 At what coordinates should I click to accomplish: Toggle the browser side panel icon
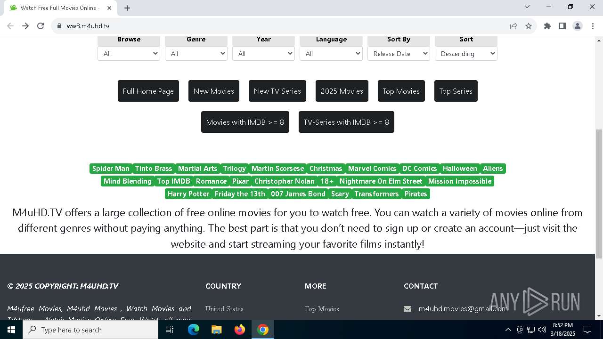pyautogui.click(x=562, y=26)
